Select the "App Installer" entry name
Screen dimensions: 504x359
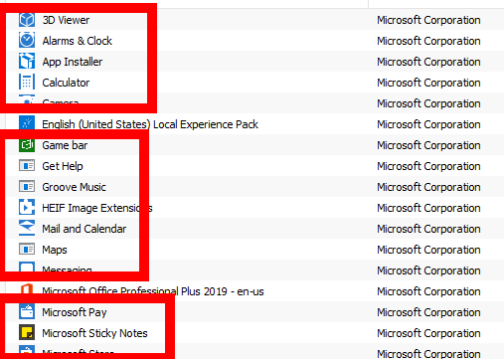pyautogui.click(x=73, y=62)
